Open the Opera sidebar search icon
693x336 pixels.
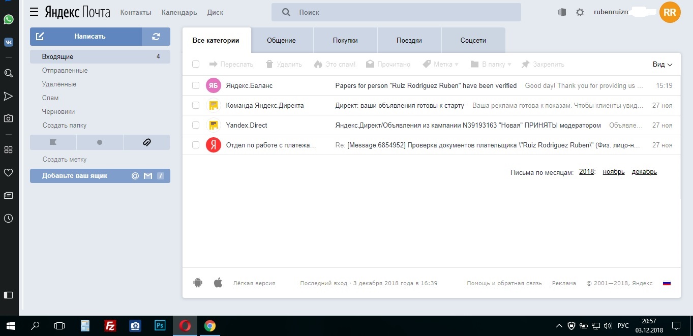pyautogui.click(x=8, y=73)
